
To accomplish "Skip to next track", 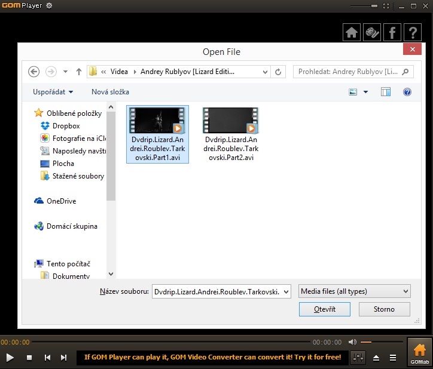I will 64,358.
